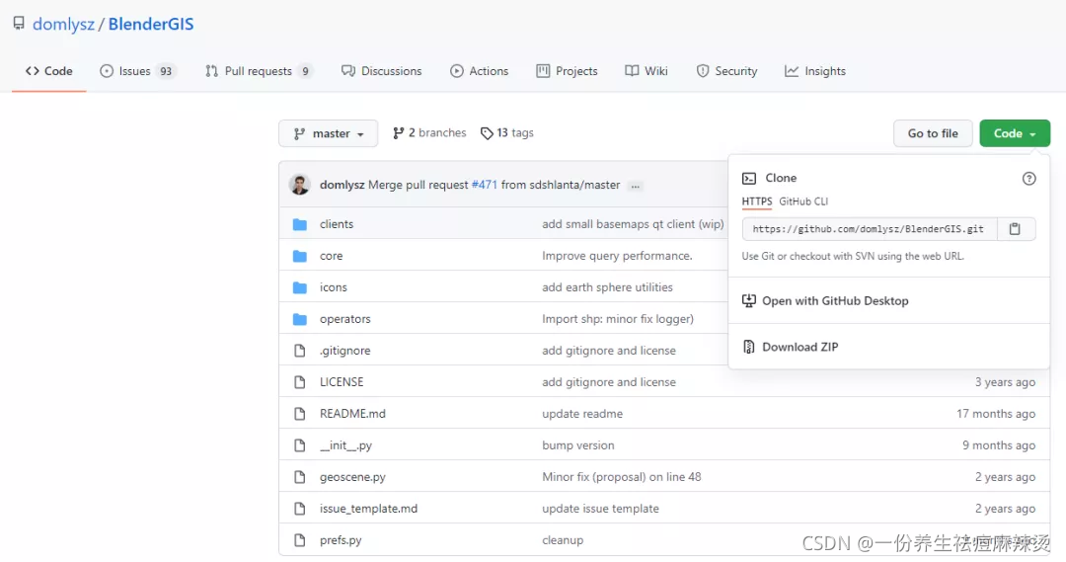The height and width of the screenshot is (562, 1066).
Task: Open the domlysz owner link
Action: (x=63, y=24)
